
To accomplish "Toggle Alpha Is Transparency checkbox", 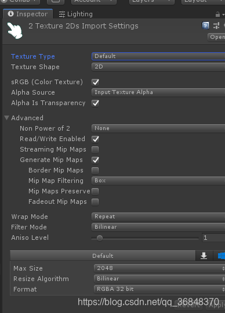I will [95, 103].
